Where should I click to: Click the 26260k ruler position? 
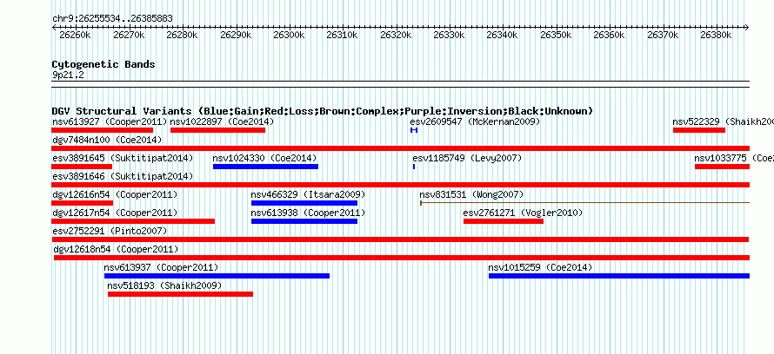click(x=75, y=35)
